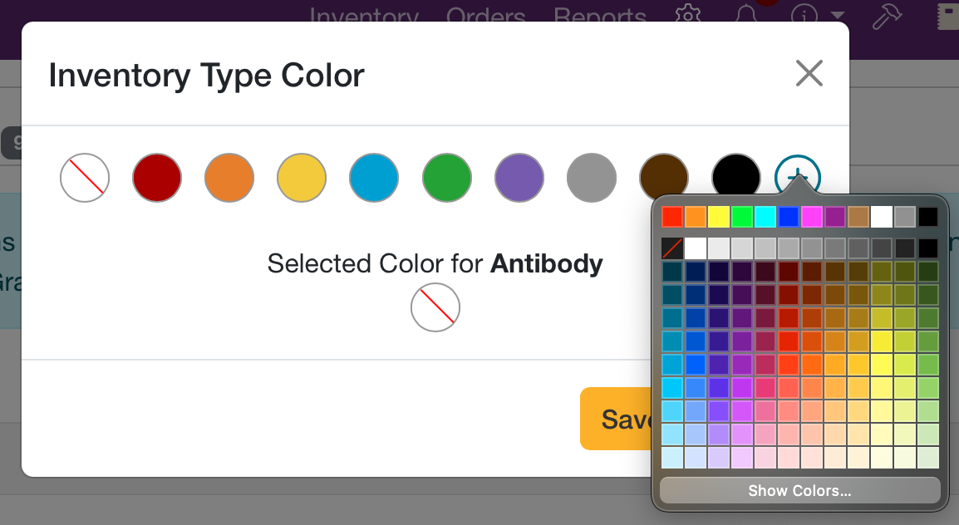Open the notebook icon at far top right
Viewport: 959px width, 525px height.
click(947, 15)
